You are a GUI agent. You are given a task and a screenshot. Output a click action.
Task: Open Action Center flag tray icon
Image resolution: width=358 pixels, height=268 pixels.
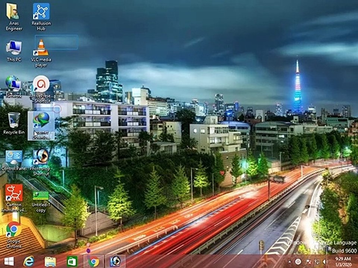tap(308, 262)
